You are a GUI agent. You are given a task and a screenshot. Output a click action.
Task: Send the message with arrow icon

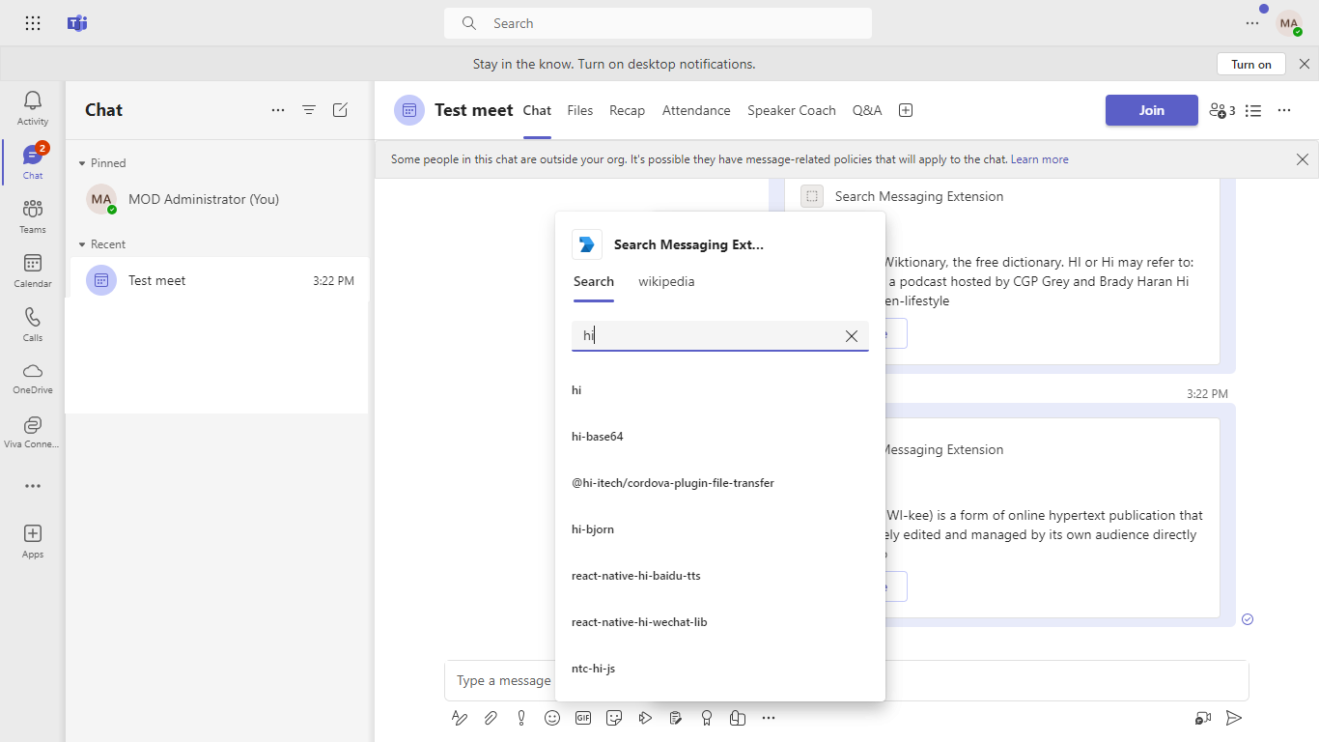pos(1234,718)
